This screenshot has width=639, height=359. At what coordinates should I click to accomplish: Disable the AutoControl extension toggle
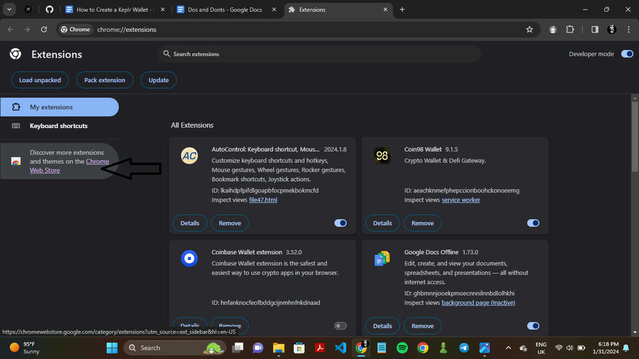point(341,223)
